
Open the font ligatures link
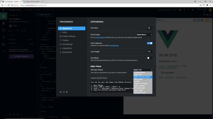tap(114, 46)
